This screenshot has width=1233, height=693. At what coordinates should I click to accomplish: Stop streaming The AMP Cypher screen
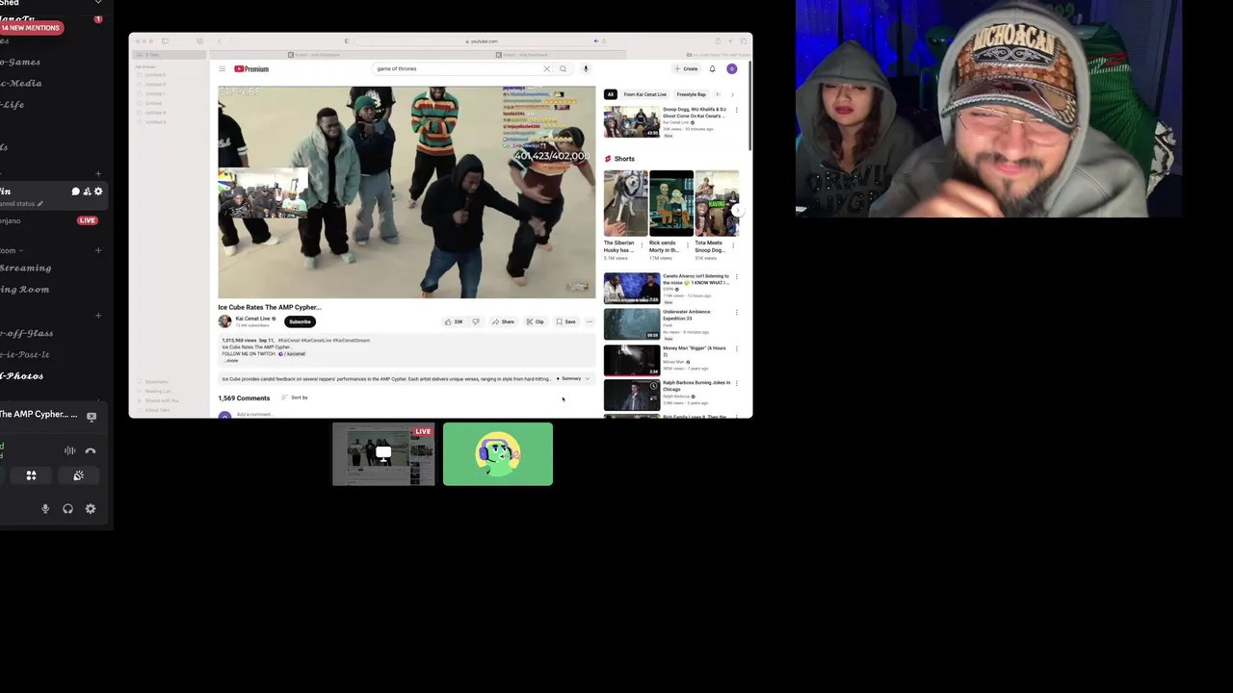(92, 417)
